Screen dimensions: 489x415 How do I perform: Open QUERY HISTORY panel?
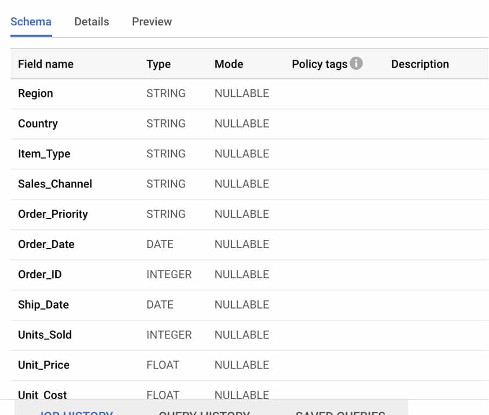(x=203, y=412)
